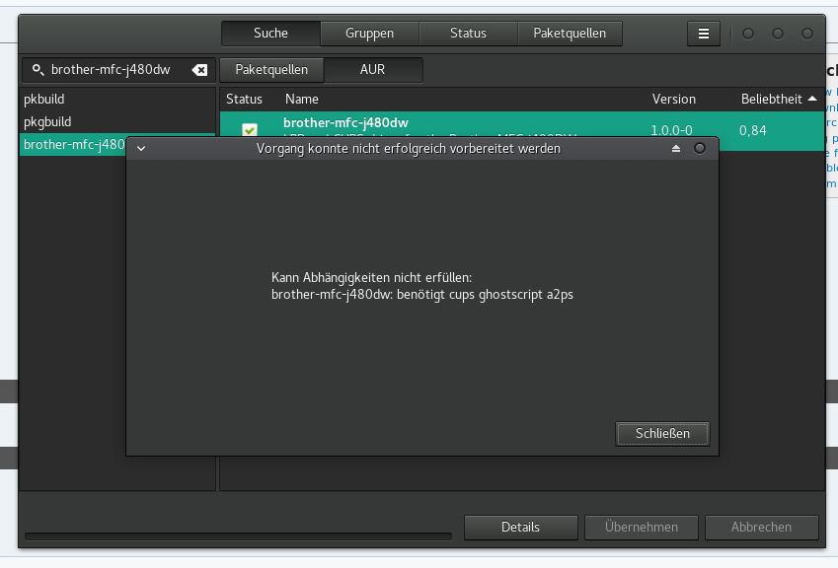
Task: Toggle the Paketquellen search filter
Action: click(x=271, y=70)
